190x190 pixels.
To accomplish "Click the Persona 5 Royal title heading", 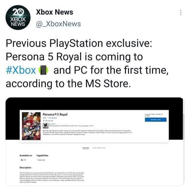I will click(55, 114).
